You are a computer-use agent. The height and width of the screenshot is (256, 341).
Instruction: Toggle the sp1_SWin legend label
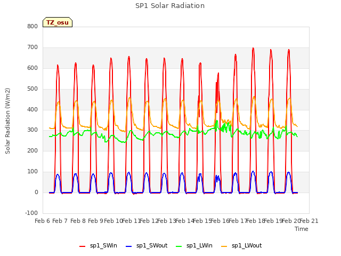tap(103, 245)
